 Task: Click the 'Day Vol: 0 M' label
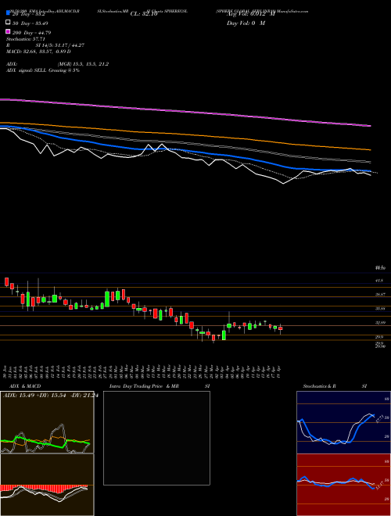pos(246,23)
